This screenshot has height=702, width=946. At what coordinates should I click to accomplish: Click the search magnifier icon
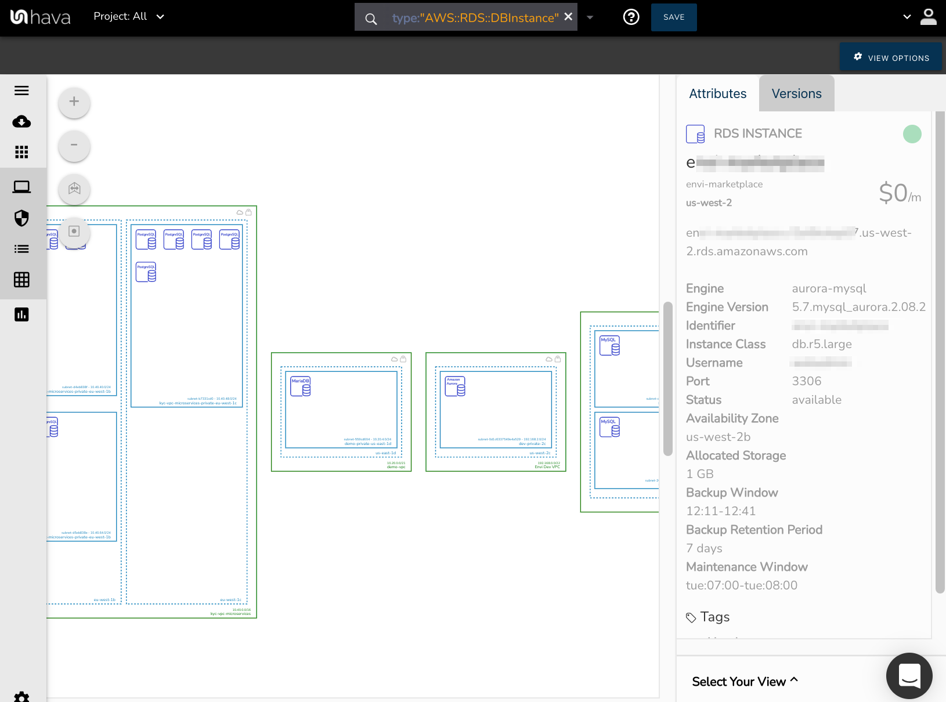(371, 19)
